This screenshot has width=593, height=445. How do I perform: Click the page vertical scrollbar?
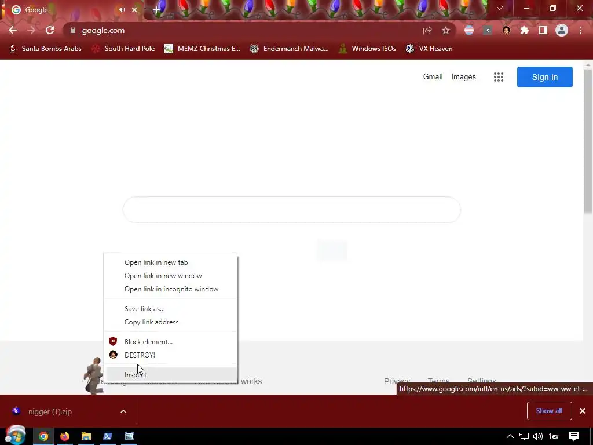[x=588, y=141]
